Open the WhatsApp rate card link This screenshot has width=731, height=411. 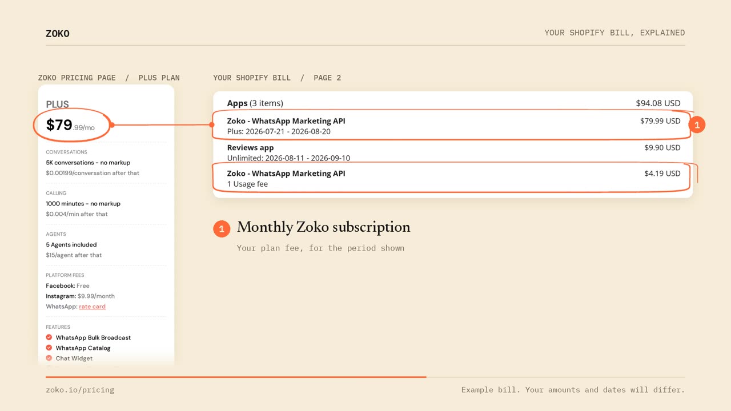click(92, 307)
